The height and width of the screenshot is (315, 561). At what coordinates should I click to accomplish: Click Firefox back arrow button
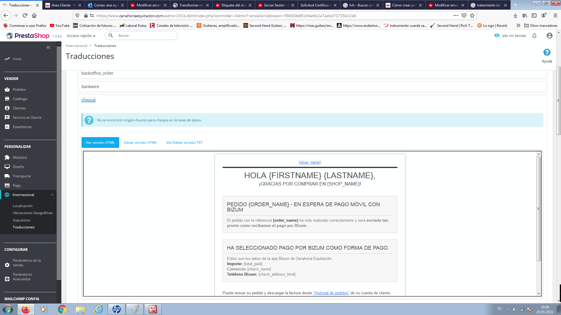point(6,15)
